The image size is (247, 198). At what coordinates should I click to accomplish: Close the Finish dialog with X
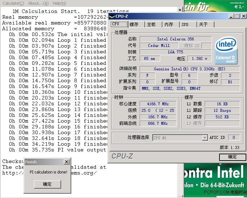[x=67, y=162]
